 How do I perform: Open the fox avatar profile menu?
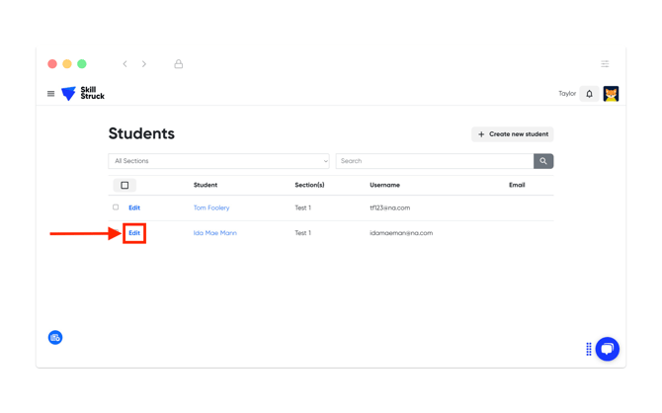click(x=611, y=94)
